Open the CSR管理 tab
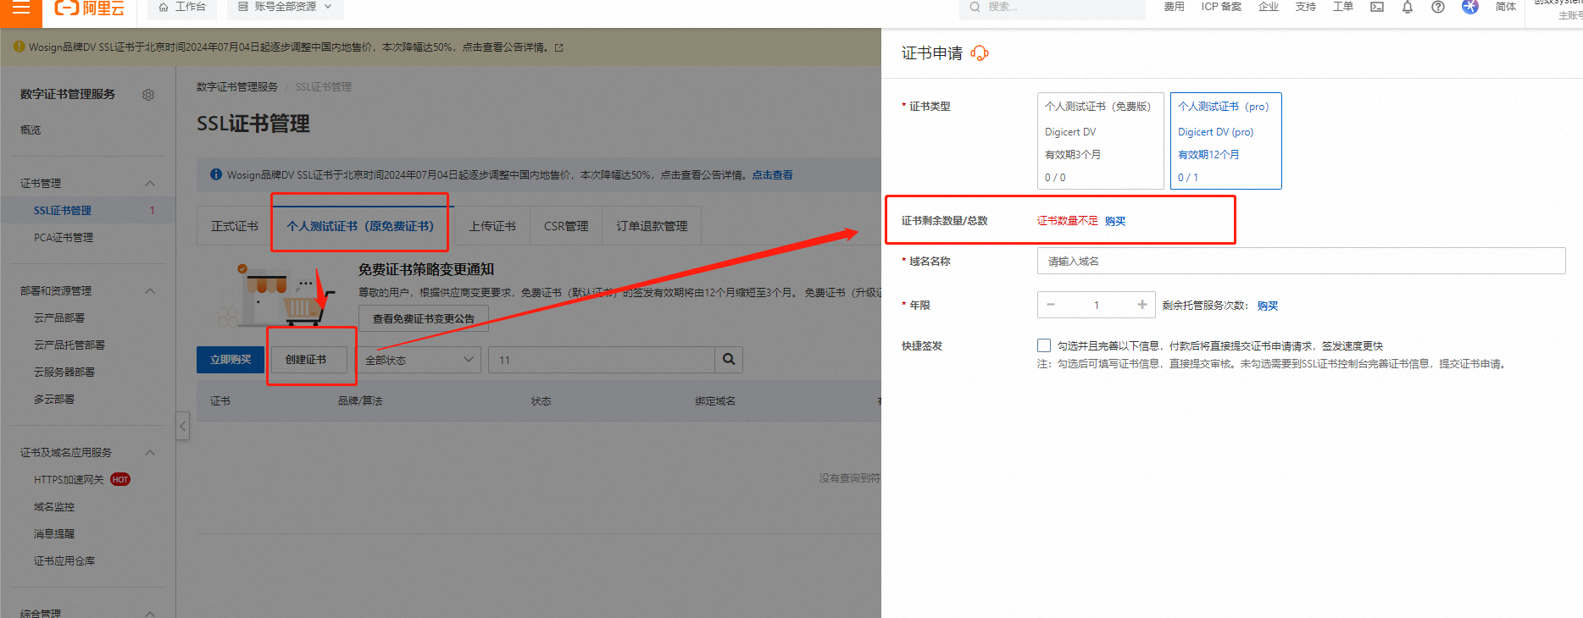The width and height of the screenshot is (1583, 618). [x=566, y=226]
